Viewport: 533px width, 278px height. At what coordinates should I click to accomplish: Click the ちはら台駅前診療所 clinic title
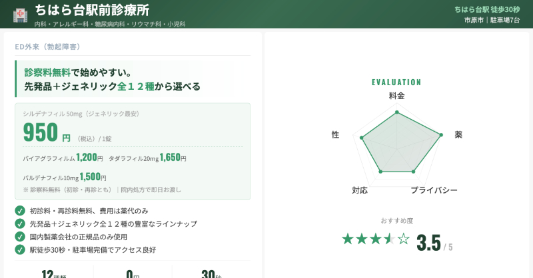[x=92, y=10]
